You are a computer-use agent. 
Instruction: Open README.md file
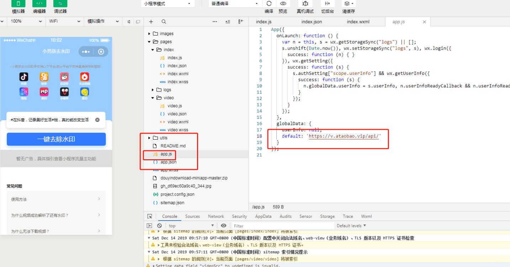[173, 146]
